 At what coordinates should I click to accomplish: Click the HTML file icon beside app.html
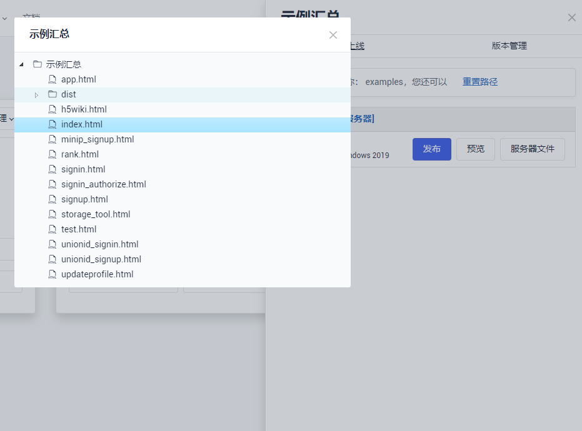click(x=53, y=79)
